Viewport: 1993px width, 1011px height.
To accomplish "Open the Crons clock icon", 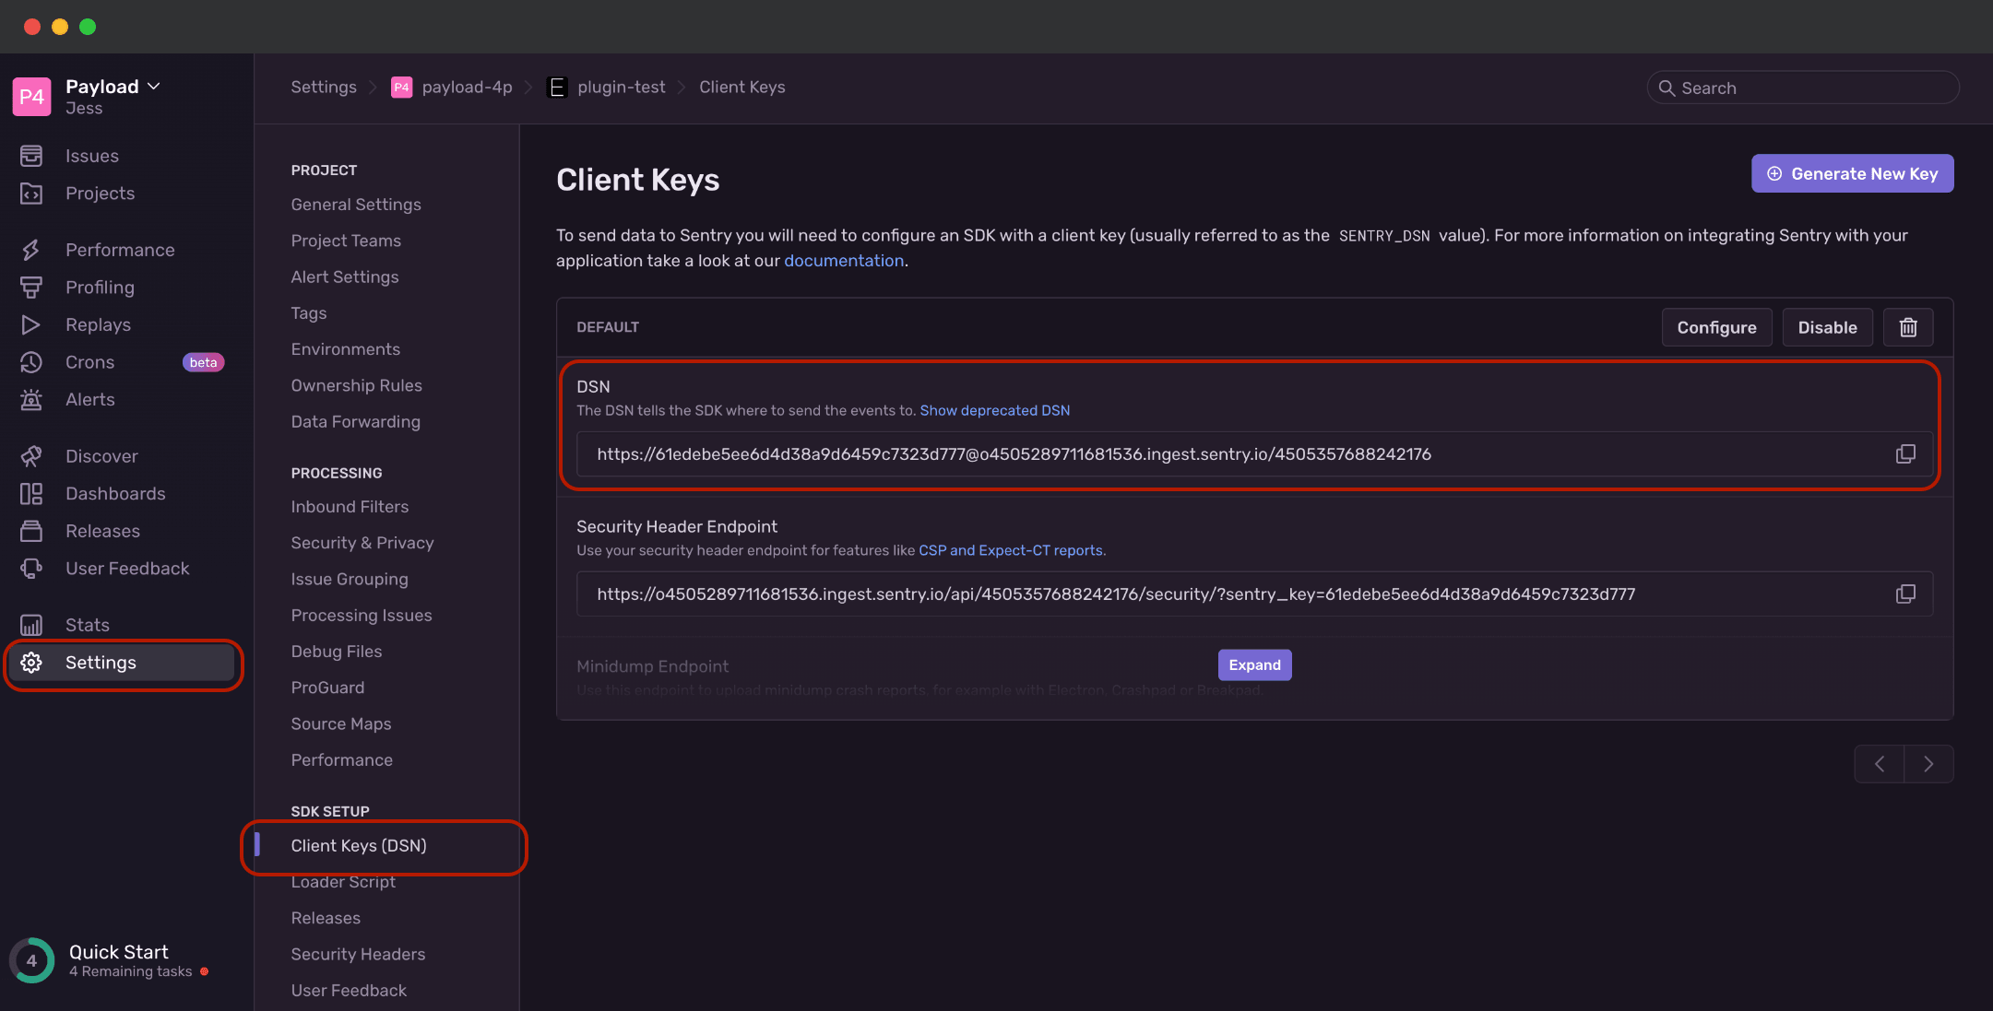I will tap(31, 362).
